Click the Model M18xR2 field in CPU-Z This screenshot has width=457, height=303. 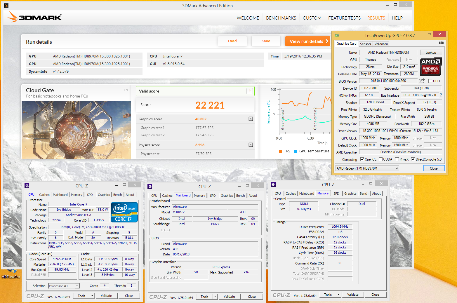pyautogui.click(x=199, y=212)
